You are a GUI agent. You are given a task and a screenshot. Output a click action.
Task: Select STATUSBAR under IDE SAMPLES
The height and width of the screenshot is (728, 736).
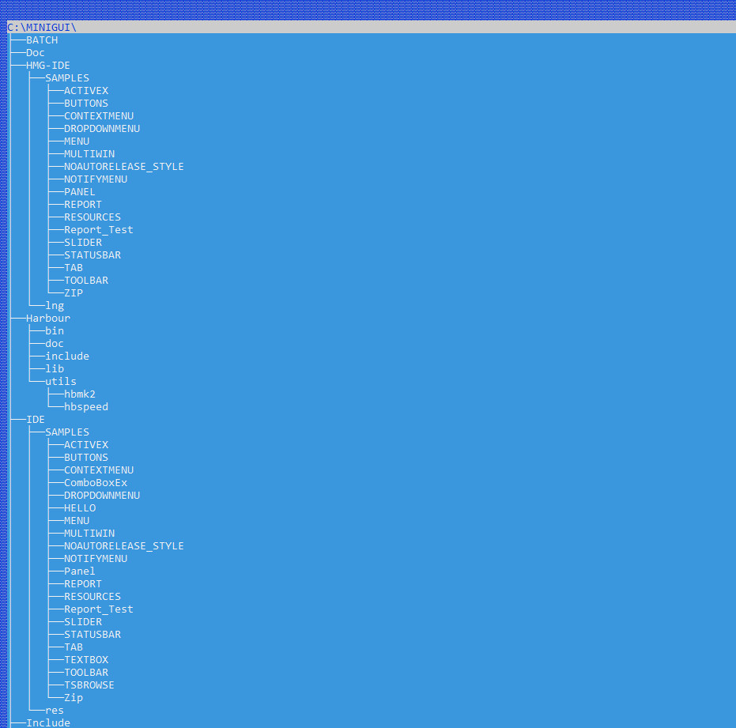(x=92, y=635)
